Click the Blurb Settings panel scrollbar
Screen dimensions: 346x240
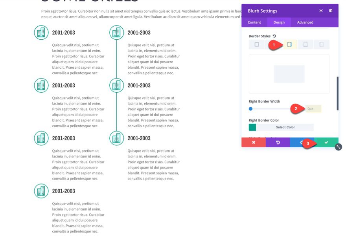(x=337, y=93)
